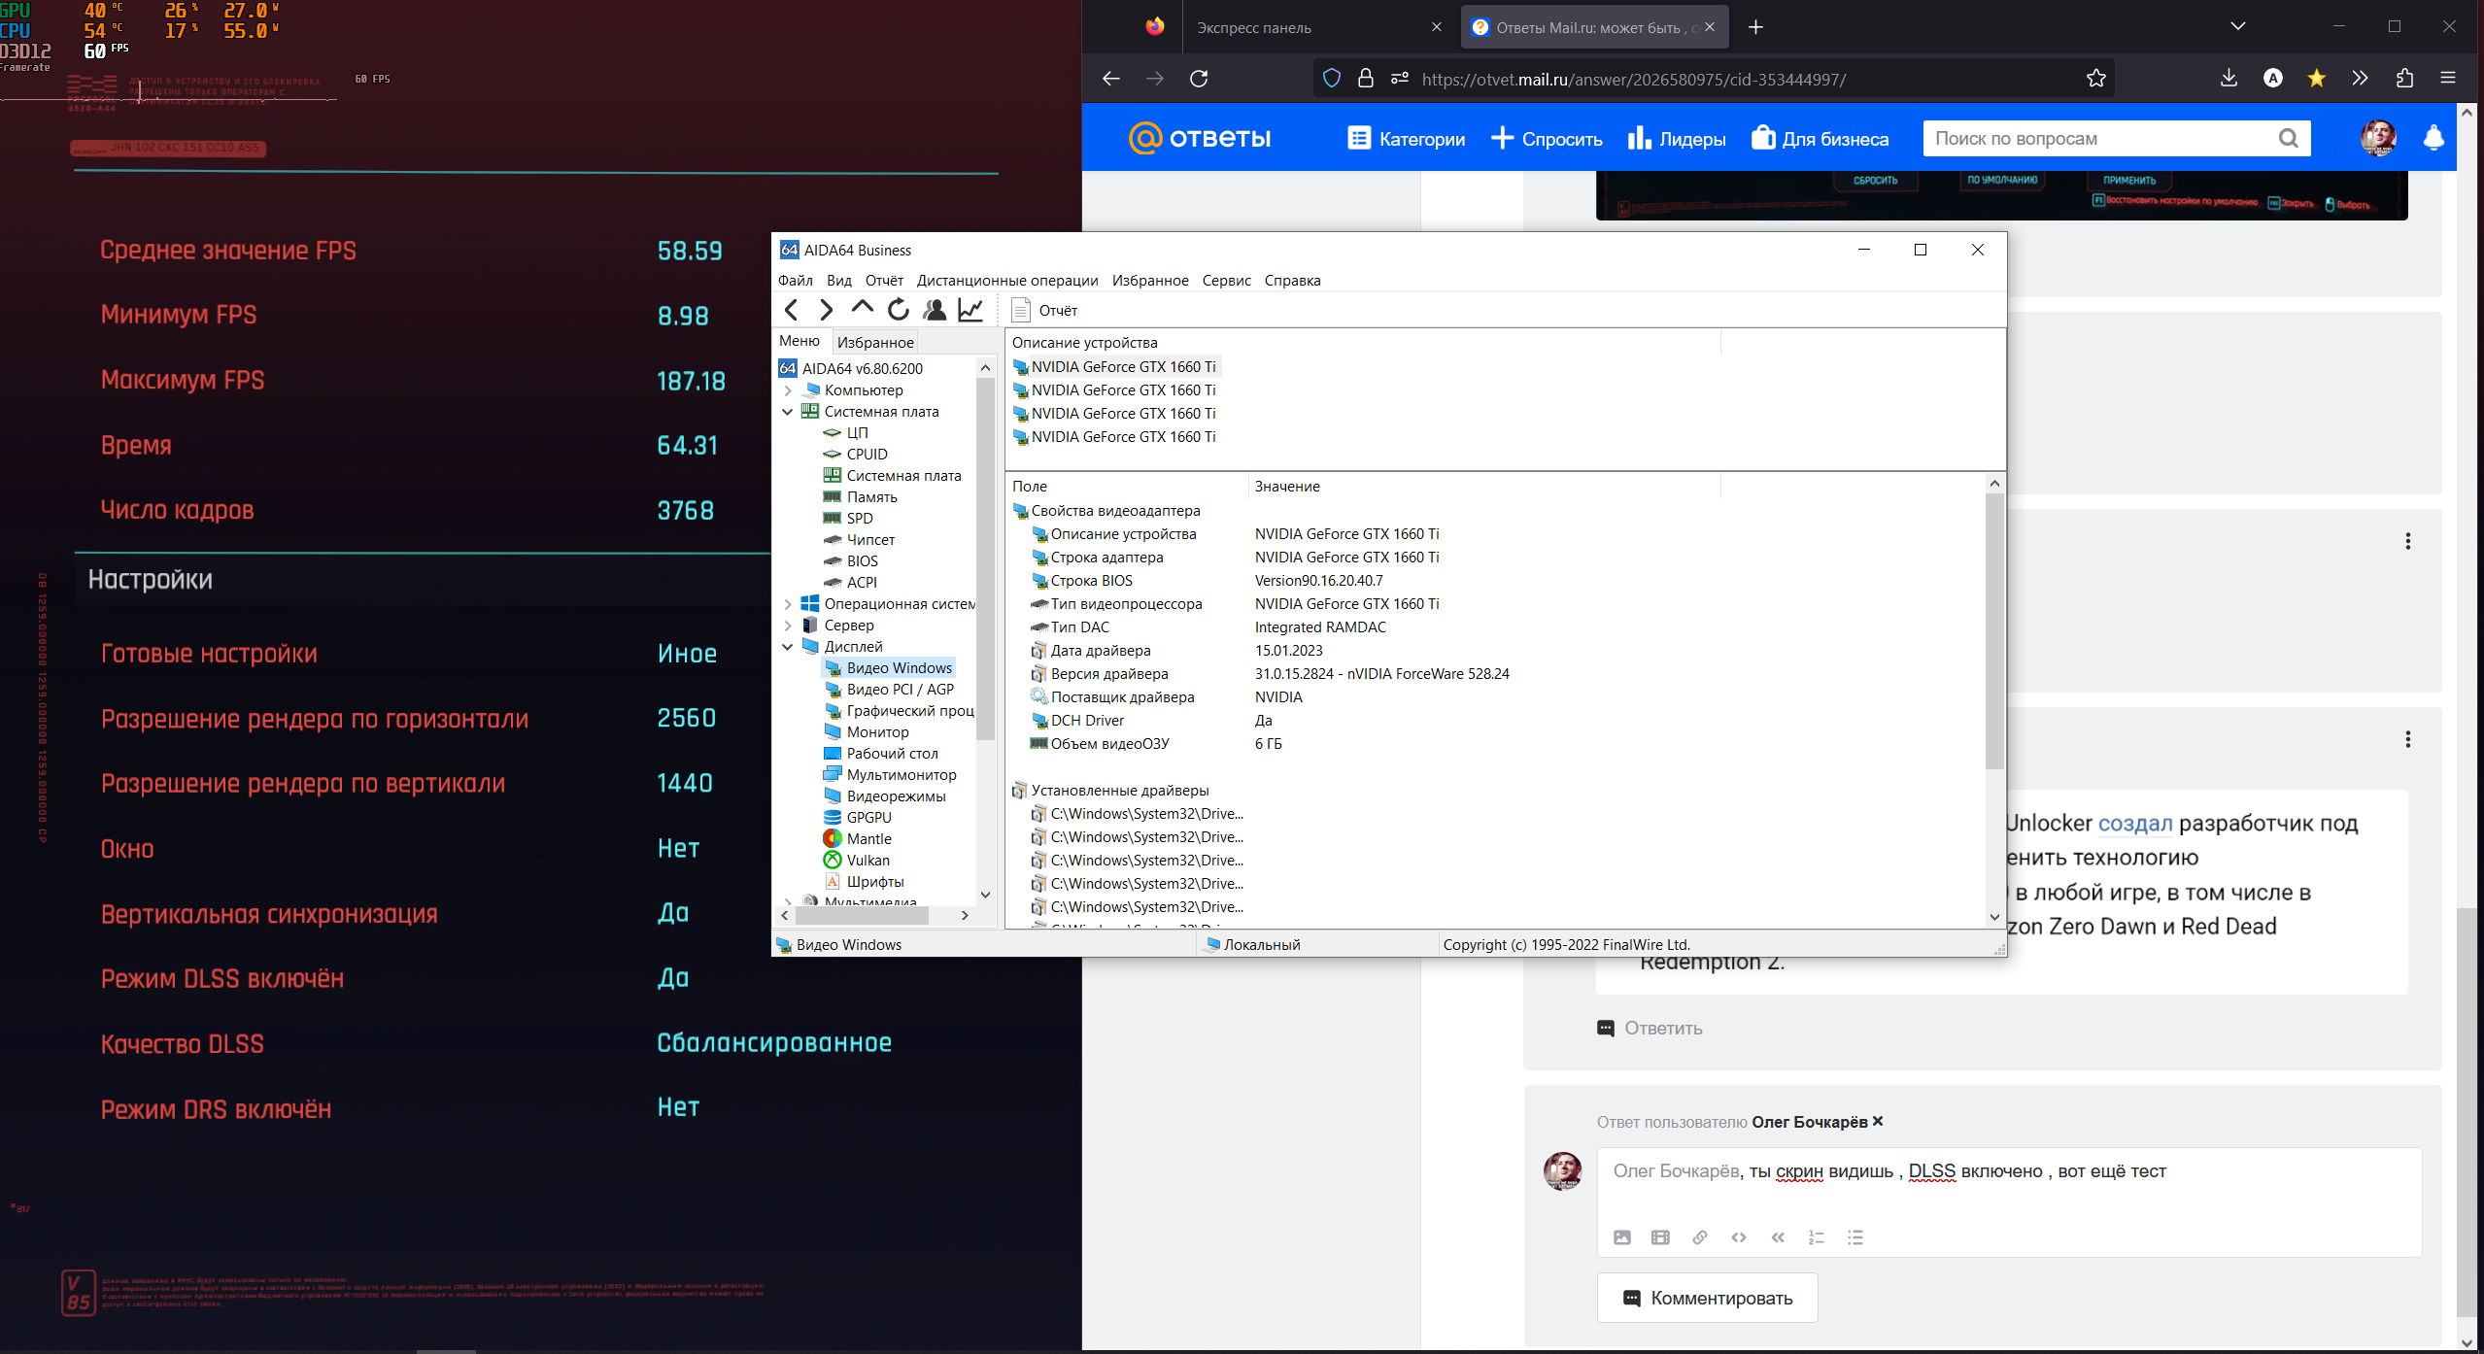Collapse the Дисплей tree branch

786,646
